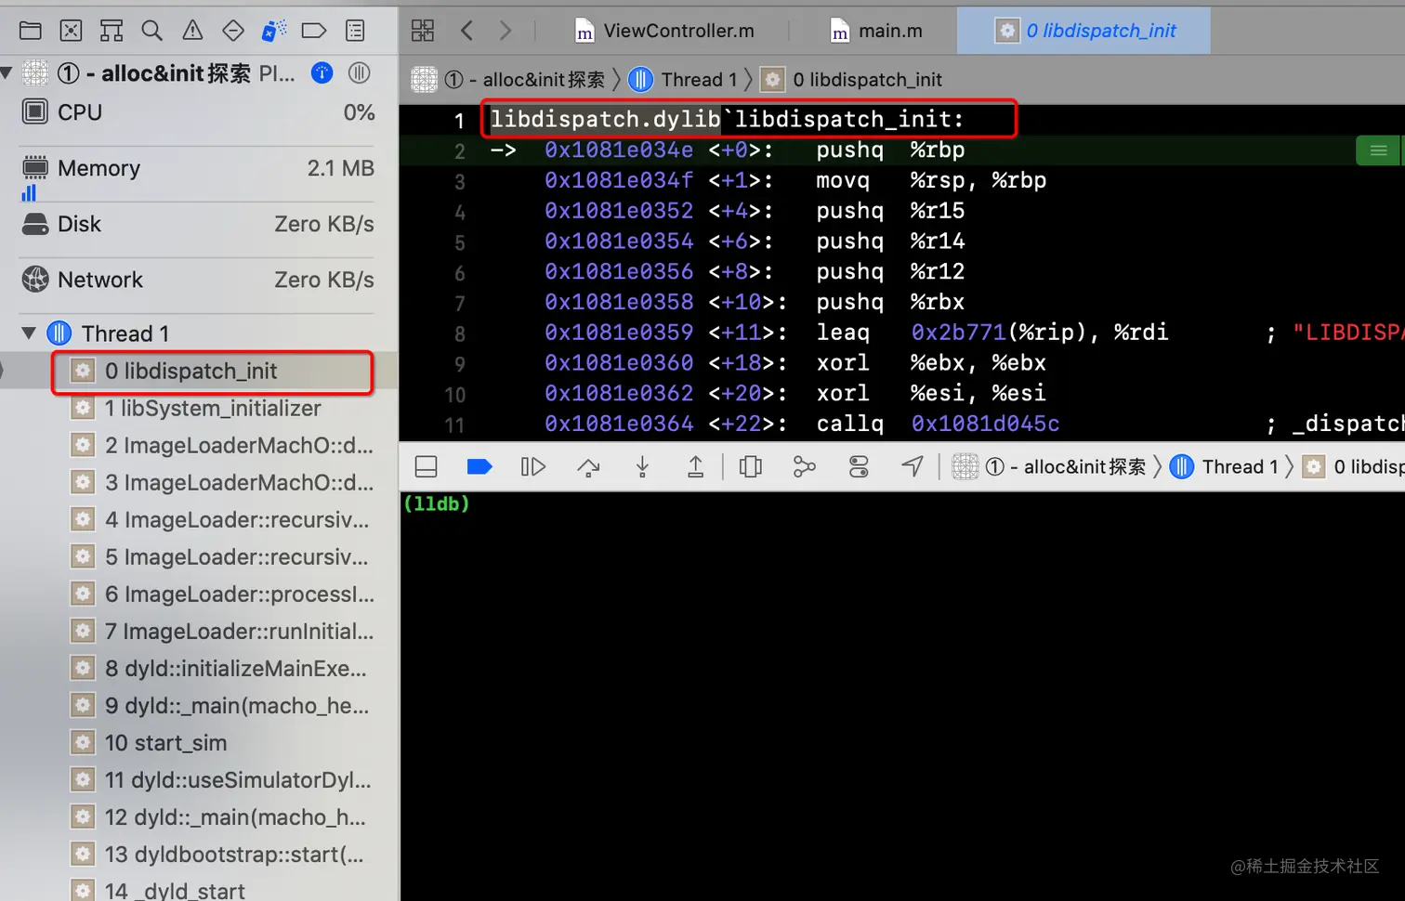The image size is (1405, 901).
Task: Collapse the alloc&init探索 process row
Action: (7, 72)
